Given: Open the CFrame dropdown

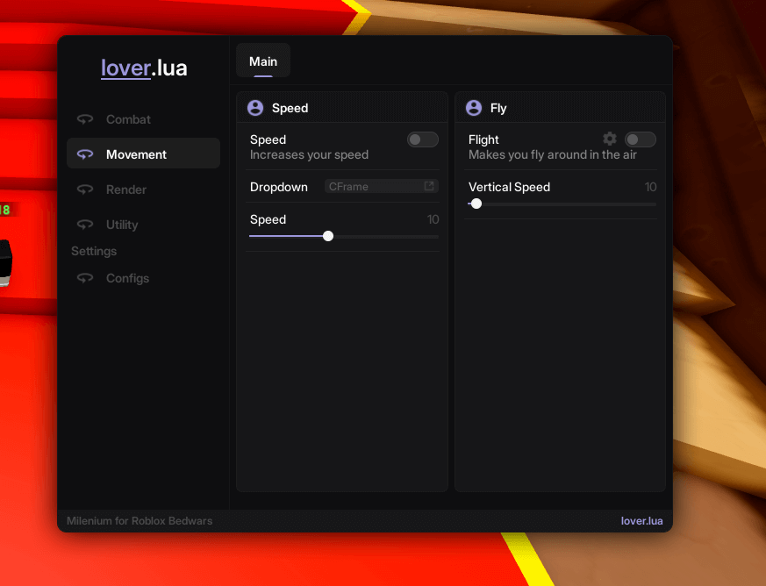Looking at the screenshot, I should 381,187.
